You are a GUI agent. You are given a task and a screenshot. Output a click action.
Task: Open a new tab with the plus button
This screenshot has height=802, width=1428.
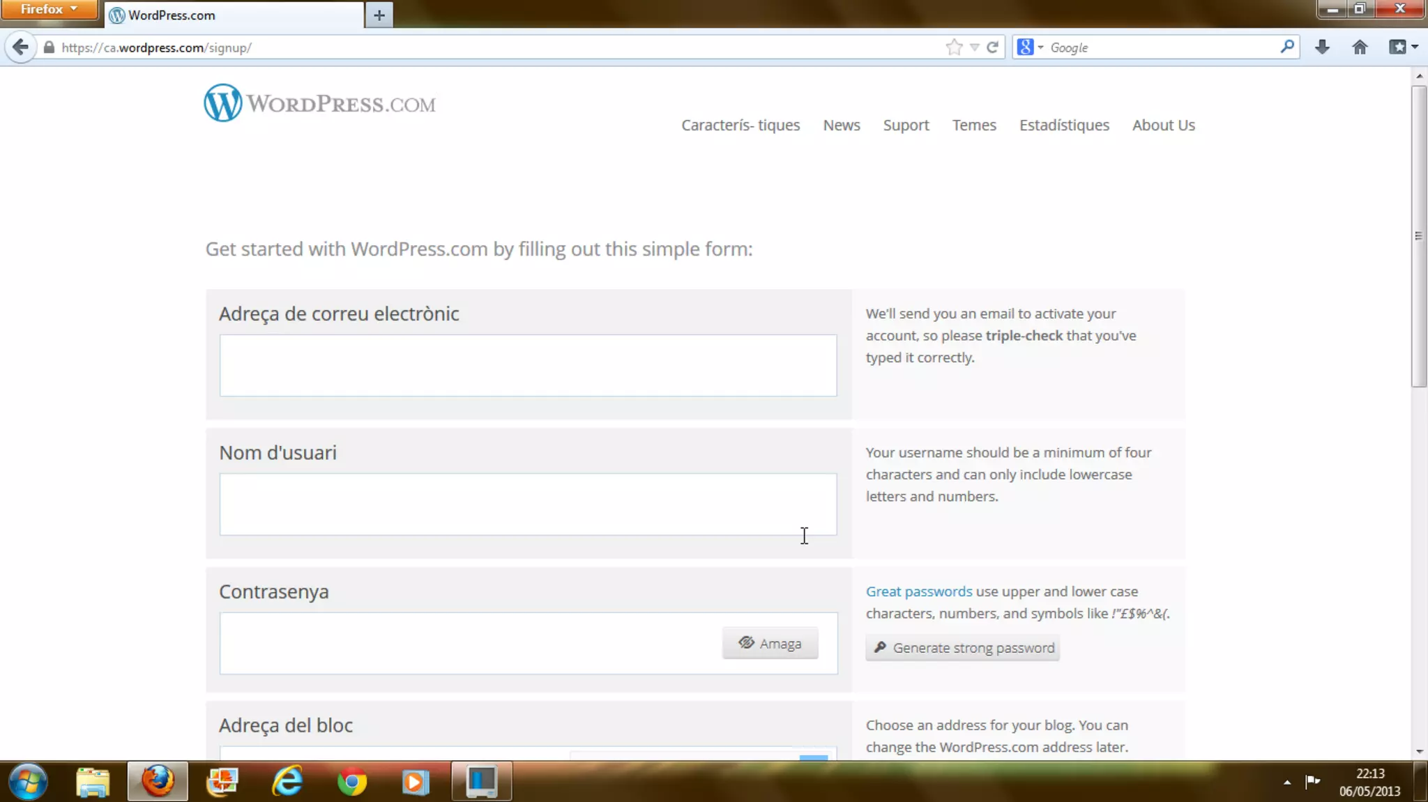coord(379,15)
